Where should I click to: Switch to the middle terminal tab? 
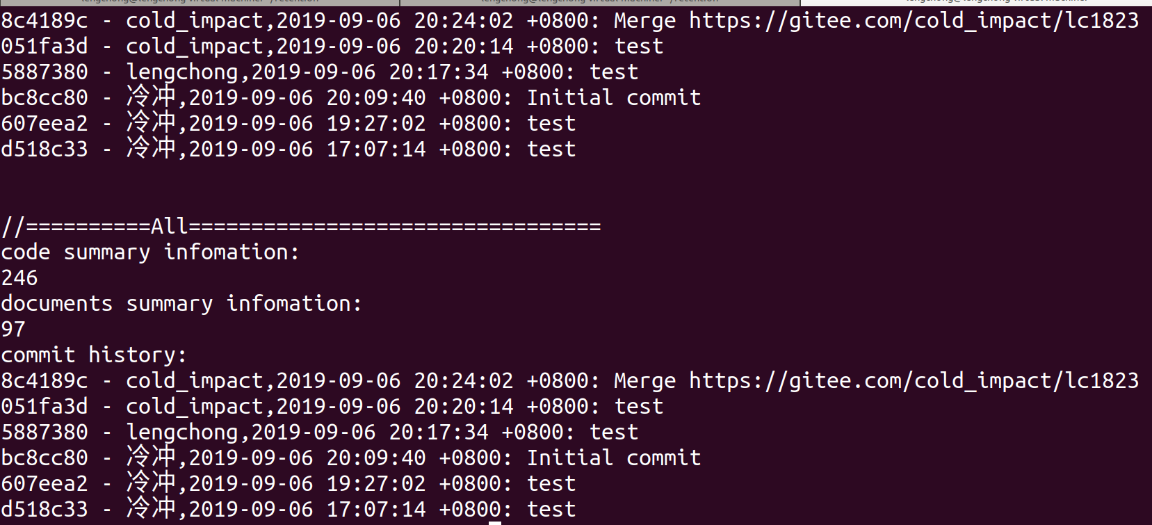point(599,2)
